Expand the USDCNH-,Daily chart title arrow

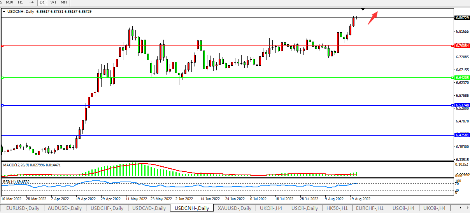coord(4,12)
